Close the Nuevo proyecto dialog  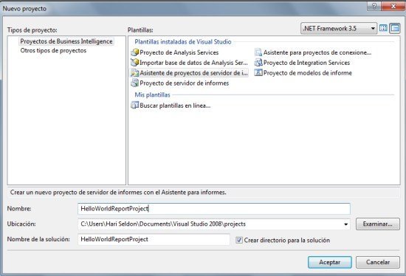point(393,6)
